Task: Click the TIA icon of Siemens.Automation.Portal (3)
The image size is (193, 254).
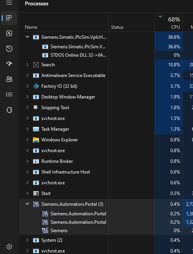Action: [x=36, y=204]
